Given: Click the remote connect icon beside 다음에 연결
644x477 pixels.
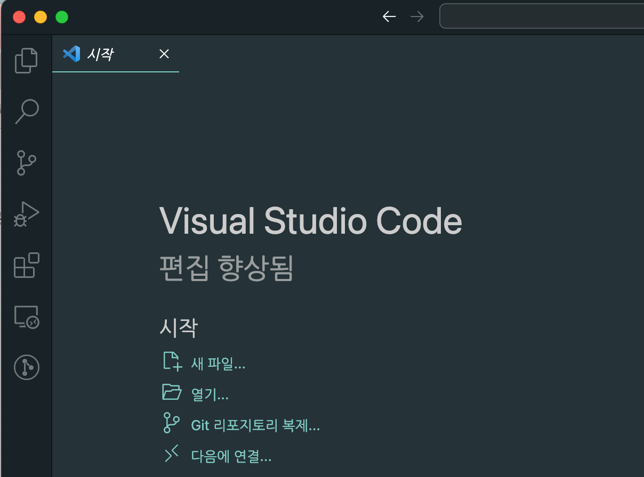Looking at the screenshot, I should click(x=171, y=454).
